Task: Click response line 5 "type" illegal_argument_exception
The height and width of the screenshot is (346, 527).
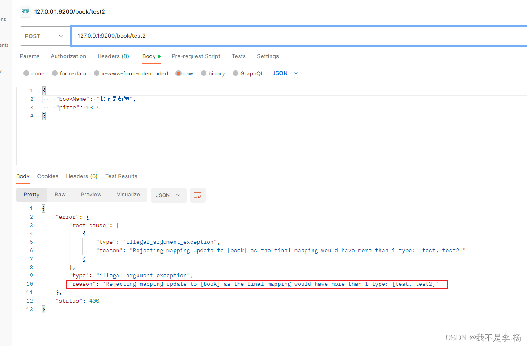Action: (x=158, y=242)
